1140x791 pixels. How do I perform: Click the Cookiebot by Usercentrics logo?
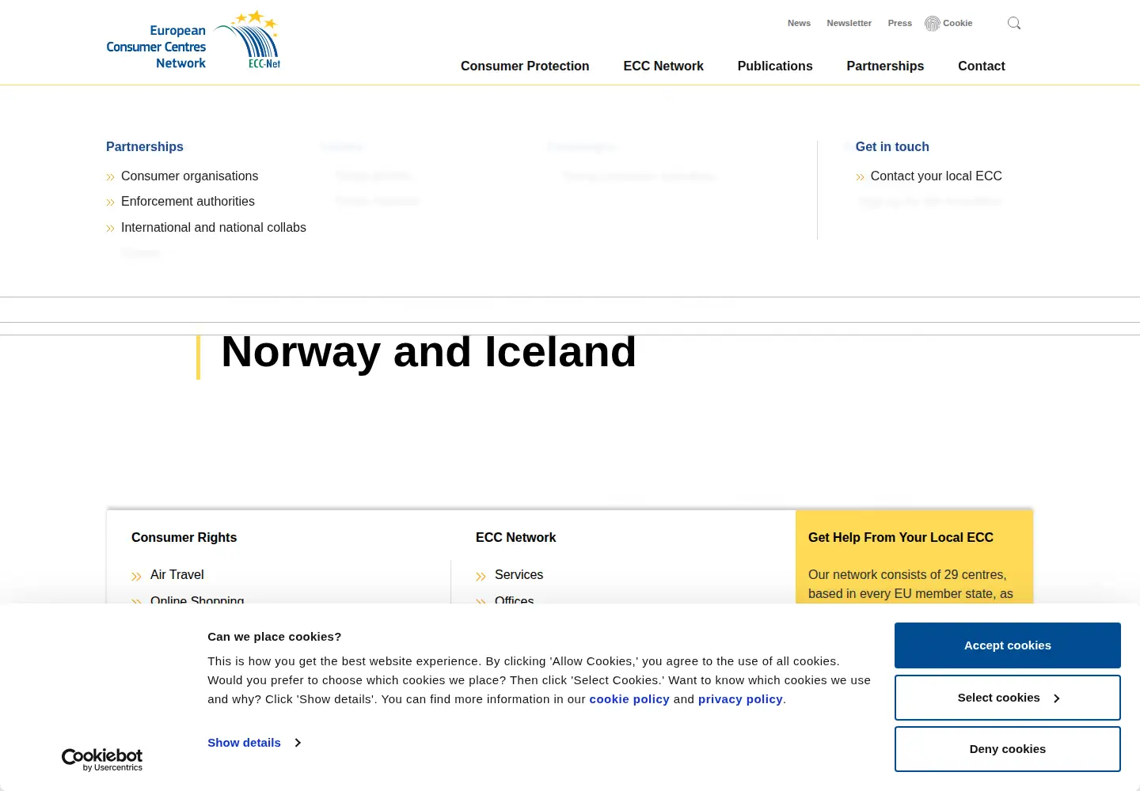[102, 759]
